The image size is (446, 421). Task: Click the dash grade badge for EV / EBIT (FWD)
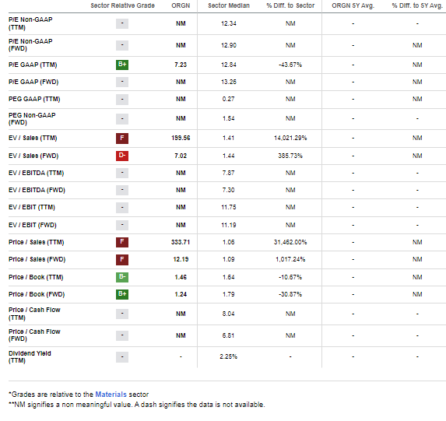(x=122, y=225)
